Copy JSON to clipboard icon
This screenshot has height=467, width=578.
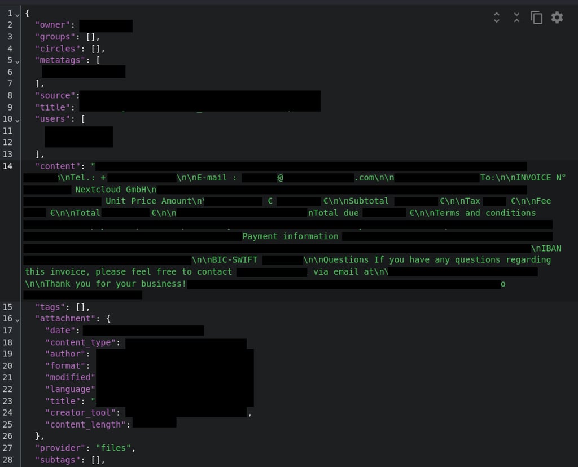coord(536,17)
